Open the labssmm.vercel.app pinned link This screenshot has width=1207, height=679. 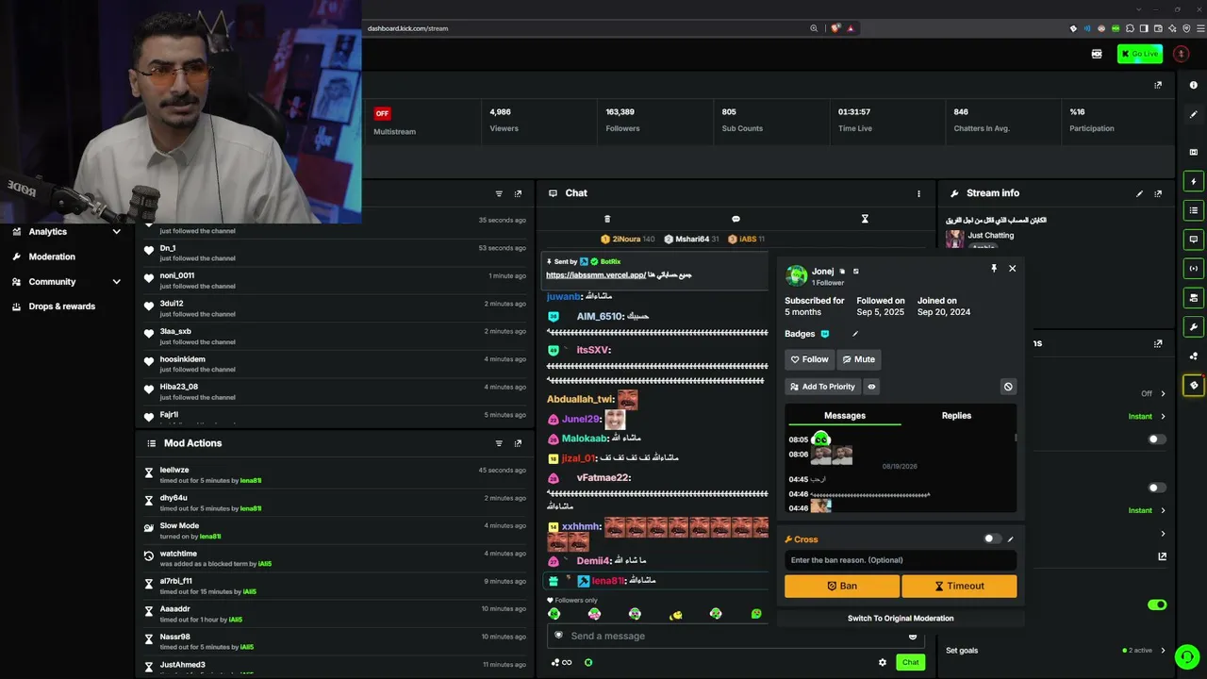pyautogui.click(x=596, y=274)
